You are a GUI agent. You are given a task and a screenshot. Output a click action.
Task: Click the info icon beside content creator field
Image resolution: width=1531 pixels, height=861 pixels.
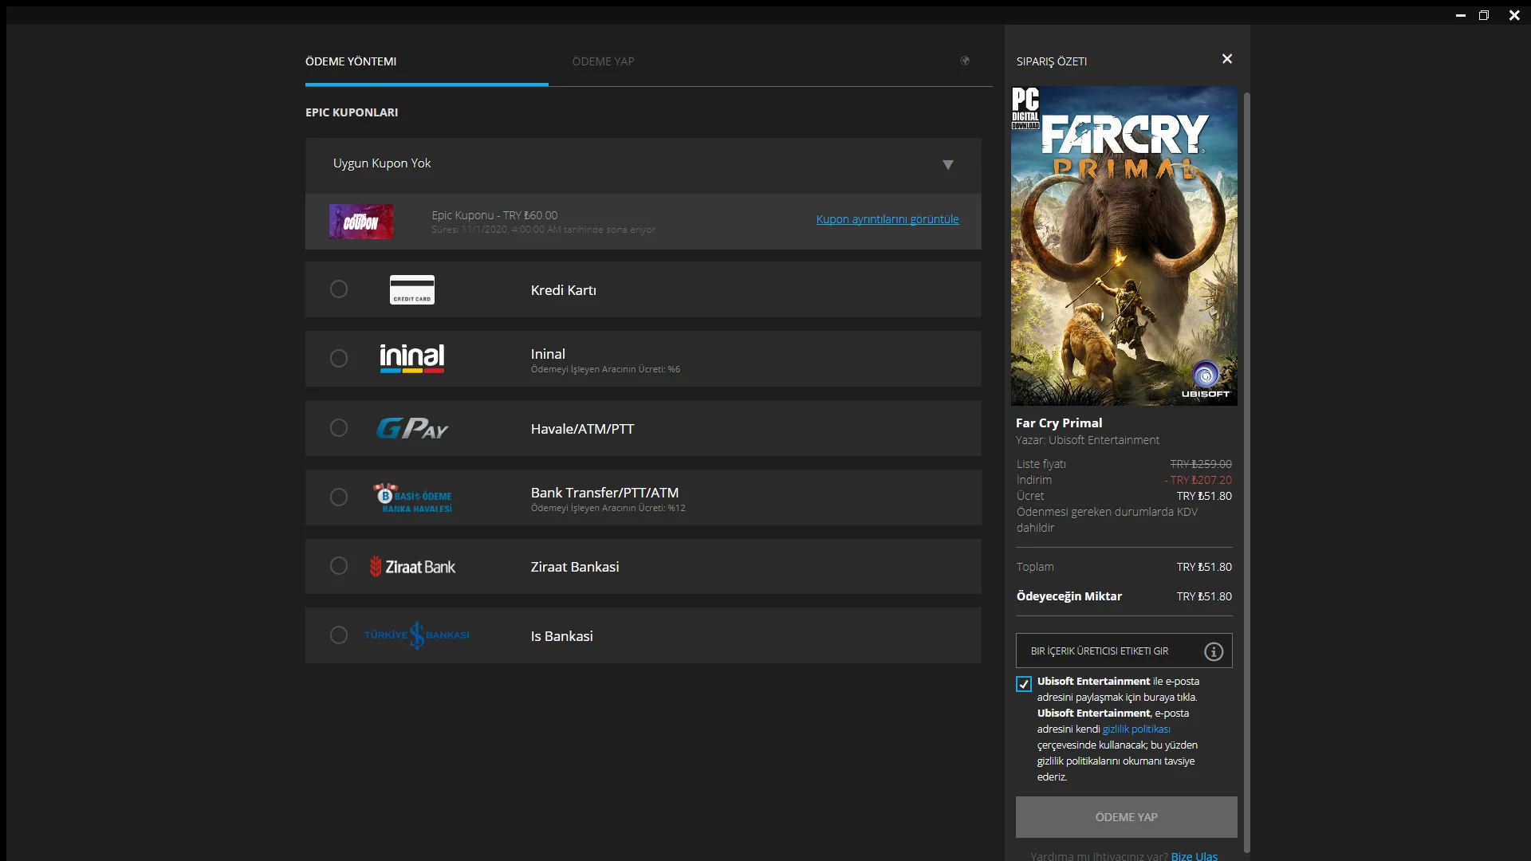pyautogui.click(x=1213, y=651)
